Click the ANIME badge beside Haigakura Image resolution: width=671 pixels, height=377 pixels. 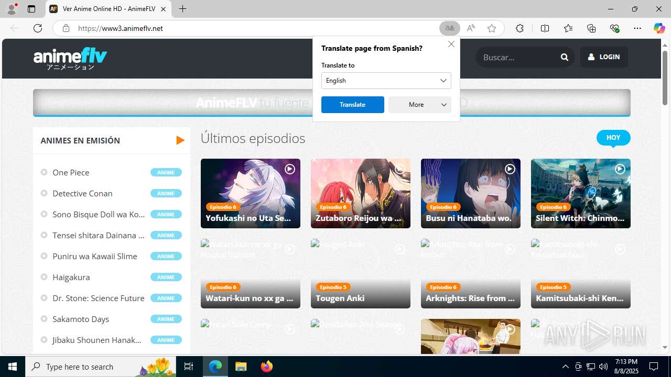pyautogui.click(x=166, y=277)
